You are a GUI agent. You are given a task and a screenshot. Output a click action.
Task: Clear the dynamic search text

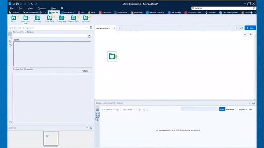pyautogui.click(x=254, y=8)
